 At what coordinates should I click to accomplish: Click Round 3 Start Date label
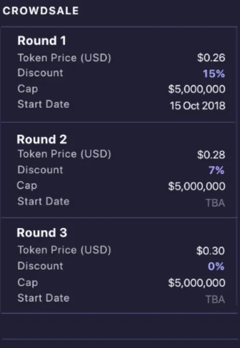pyautogui.click(x=44, y=298)
